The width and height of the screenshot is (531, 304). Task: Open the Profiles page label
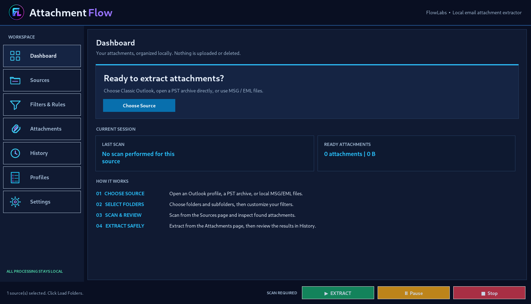40,178
